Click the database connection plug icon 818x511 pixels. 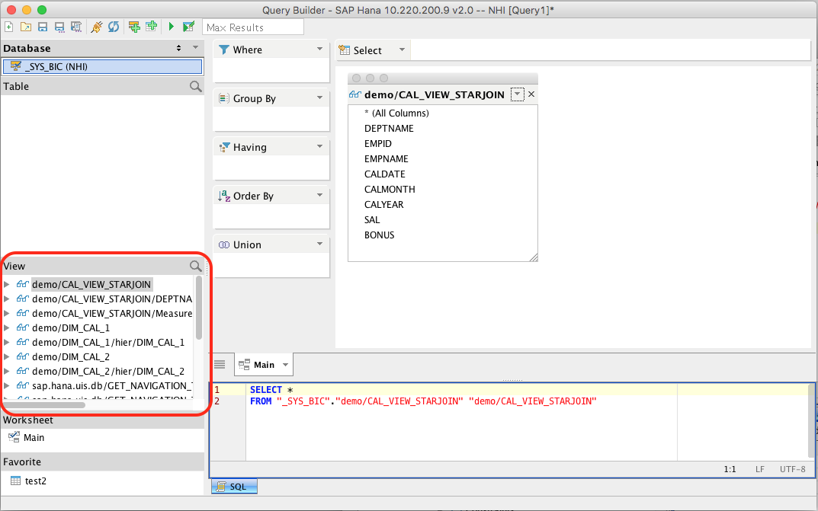(x=97, y=27)
